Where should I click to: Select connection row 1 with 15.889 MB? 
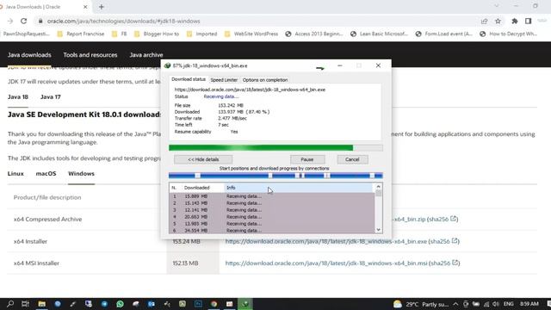272,196
